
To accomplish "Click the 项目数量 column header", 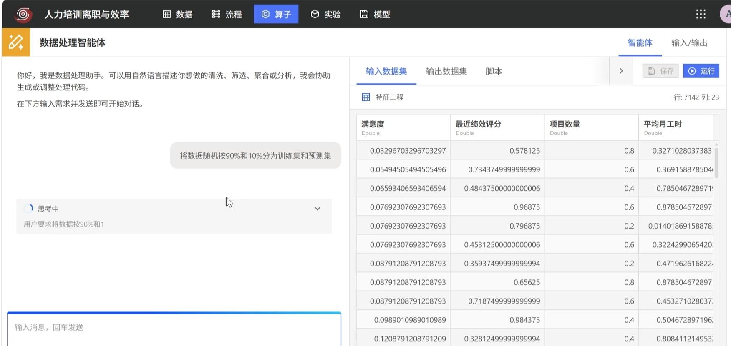I will tap(591, 127).
